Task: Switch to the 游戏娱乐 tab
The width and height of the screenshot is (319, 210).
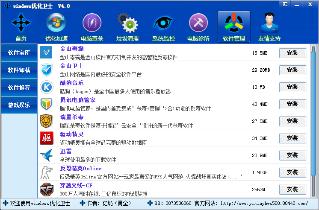Action: pyautogui.click(x=19, y=105)
